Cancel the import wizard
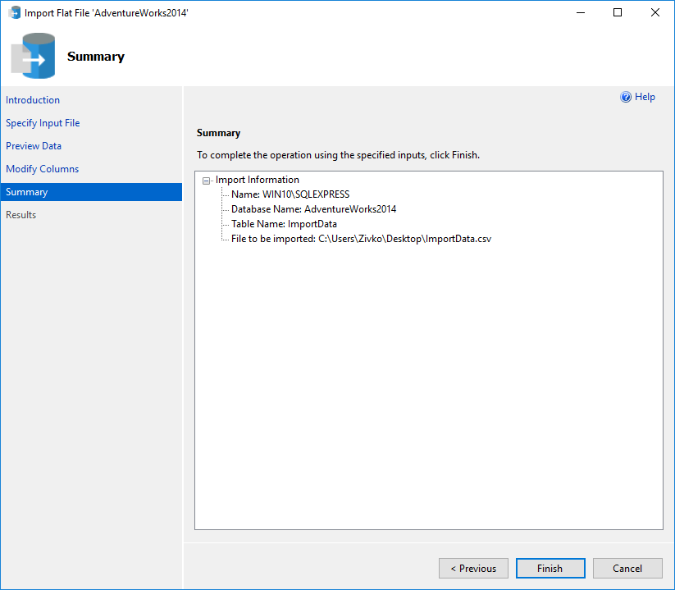Screen dimensions: 675x590 627,568
